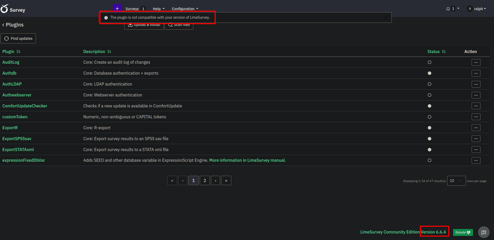Open the ExportSTATAxml plugin link

(x=18, y=150)
